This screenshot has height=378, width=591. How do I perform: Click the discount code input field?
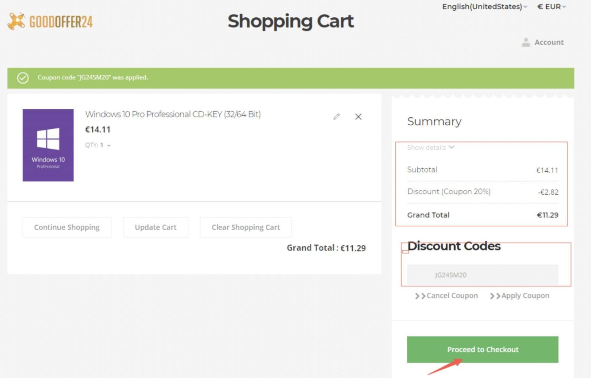[x=482, y=275]
